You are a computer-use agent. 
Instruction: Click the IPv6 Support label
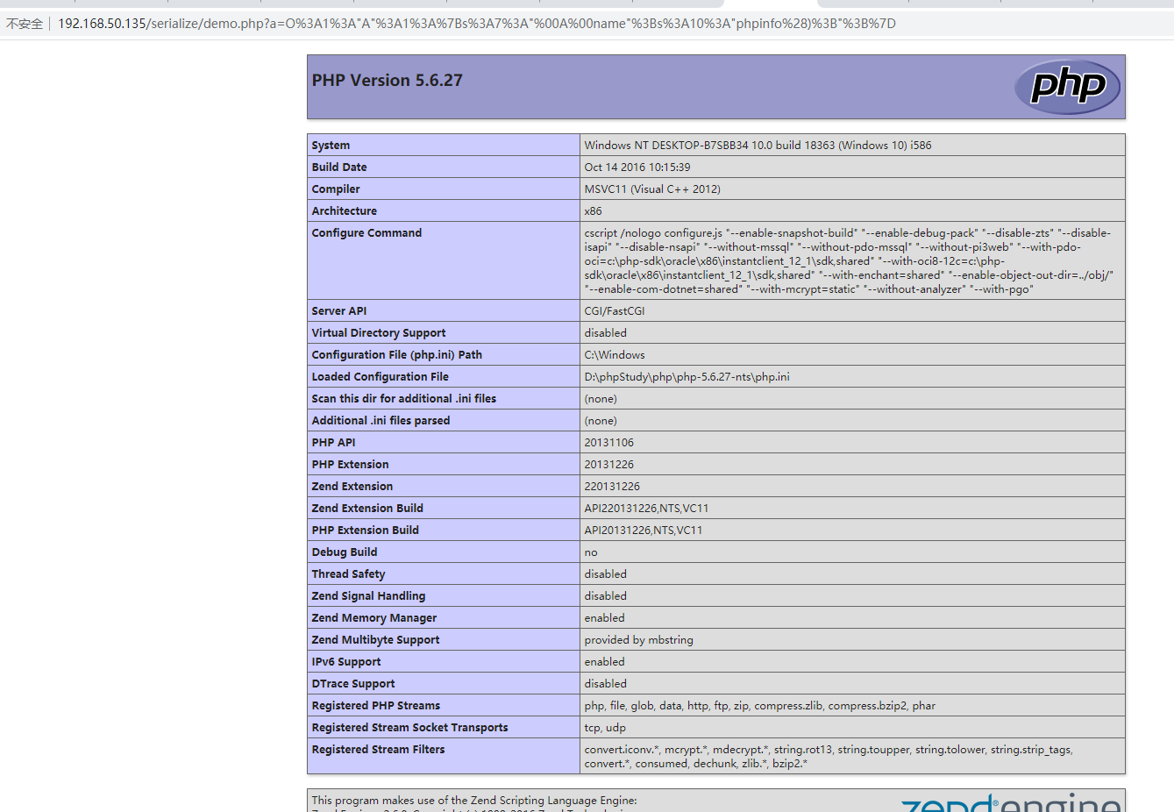pyautogui.click(x=346, y=662)
